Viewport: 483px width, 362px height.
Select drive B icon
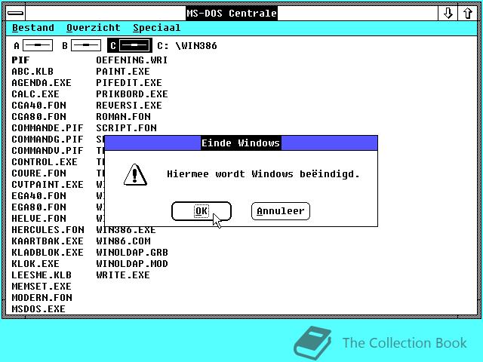[x=82, y=45]
